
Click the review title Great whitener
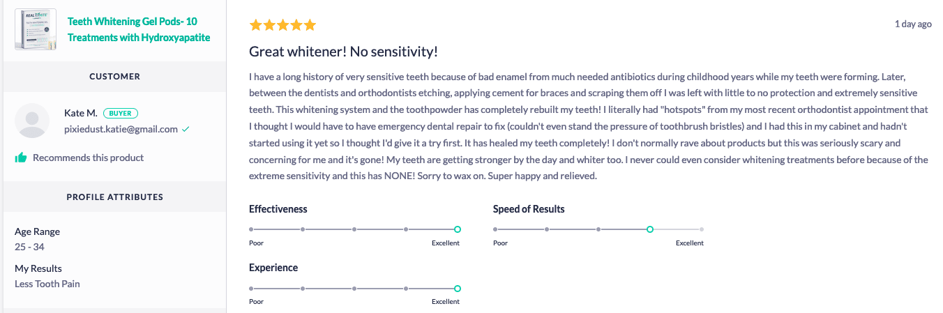[343, 52]
